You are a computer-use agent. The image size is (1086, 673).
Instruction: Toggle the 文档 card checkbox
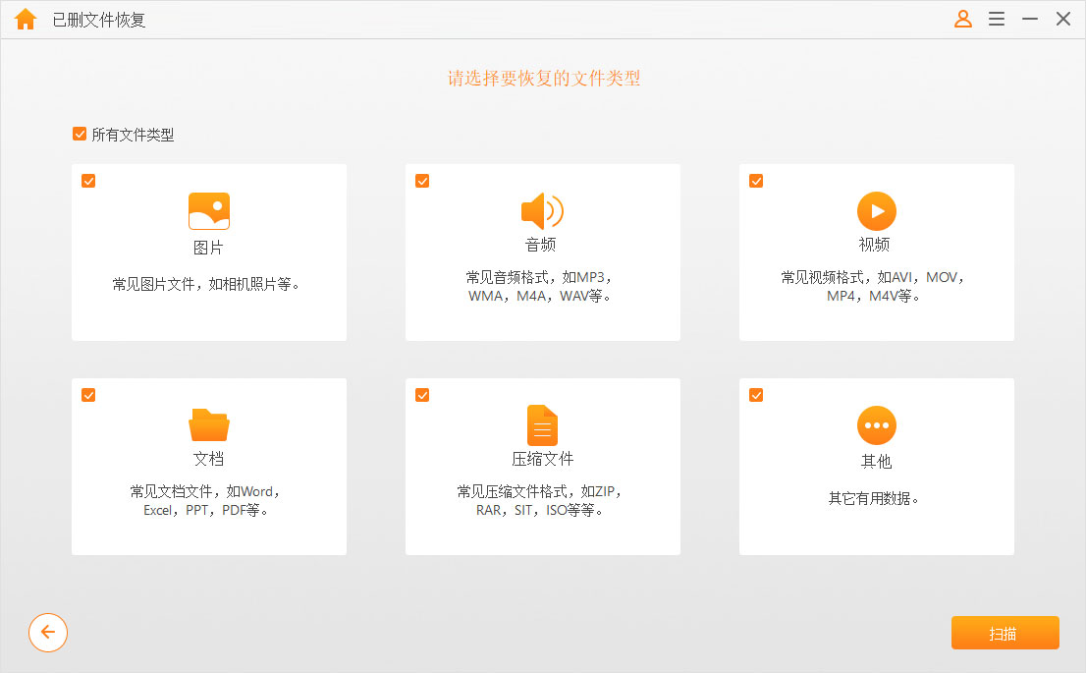[x=88, y=395]
